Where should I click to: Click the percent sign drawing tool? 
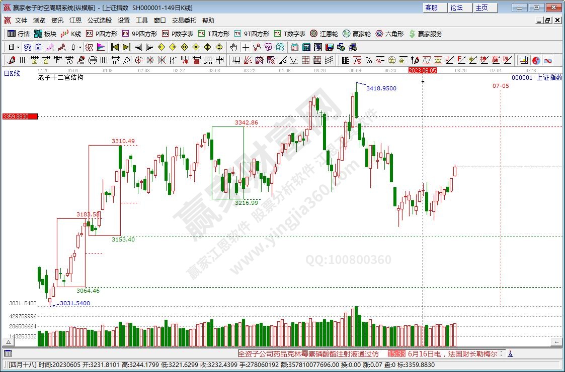pyautogui.click(x=369, y=60)
